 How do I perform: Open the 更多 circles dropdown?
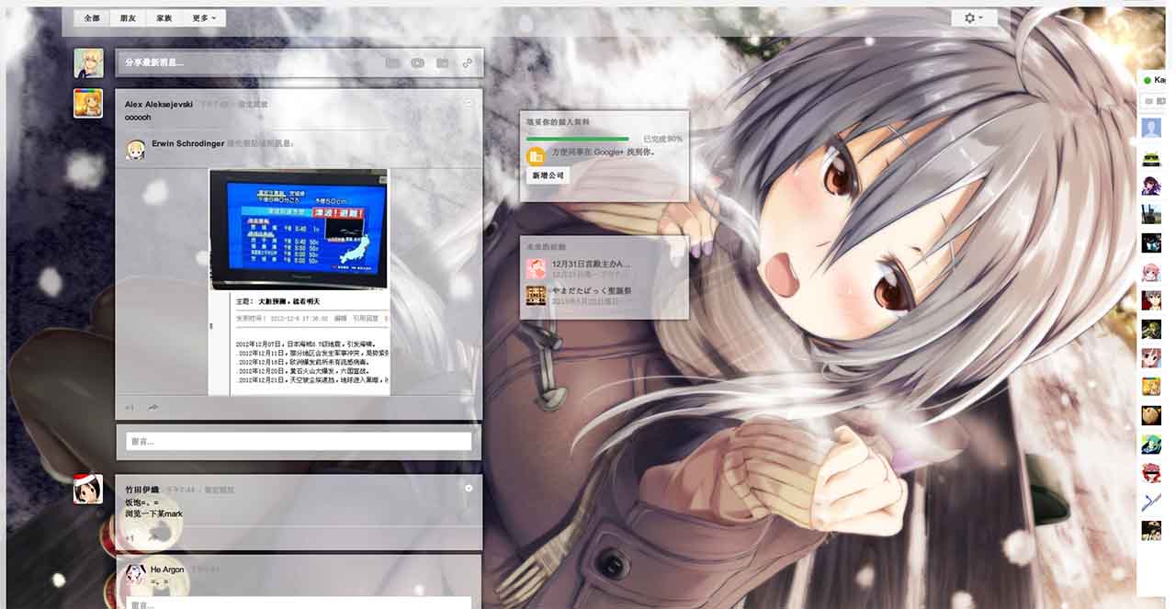[x=204, y=17]
